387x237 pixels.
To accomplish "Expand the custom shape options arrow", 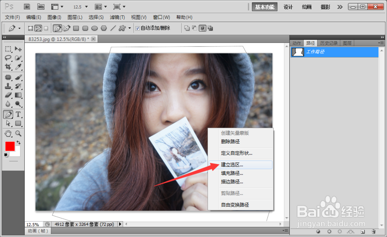I will [x=130, y=28].
